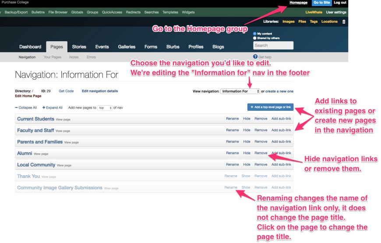
Task: Switch to the Profiles tab
Action: coord(196,47)
